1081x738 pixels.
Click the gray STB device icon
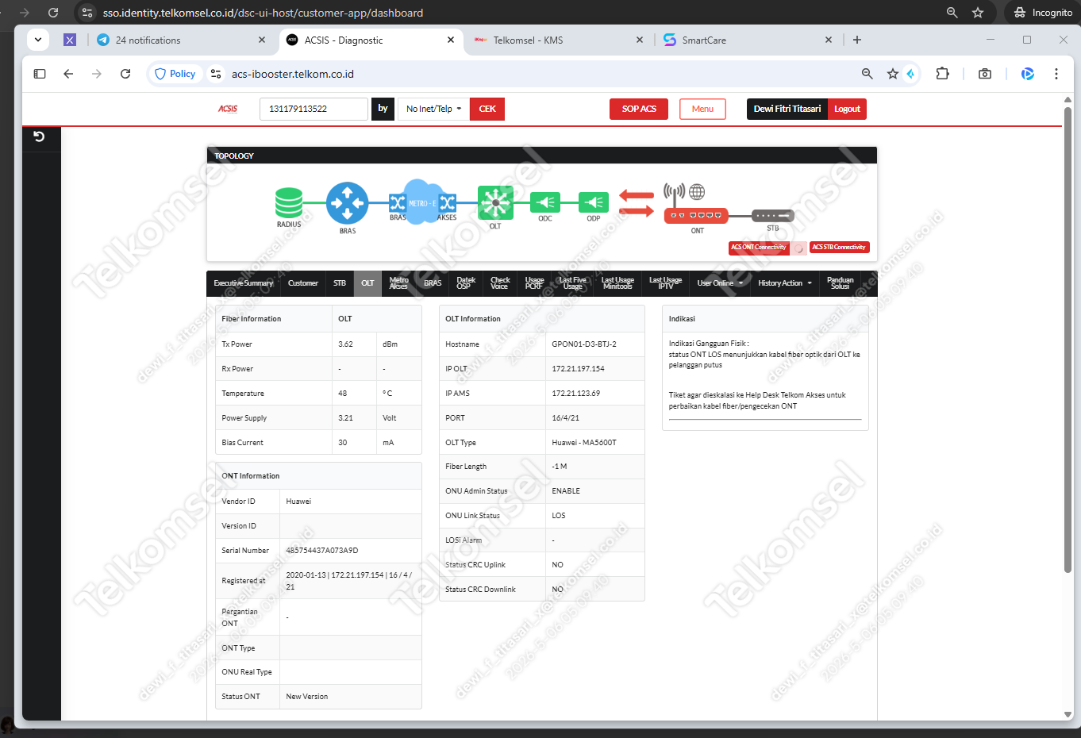(x=773, y=215)
